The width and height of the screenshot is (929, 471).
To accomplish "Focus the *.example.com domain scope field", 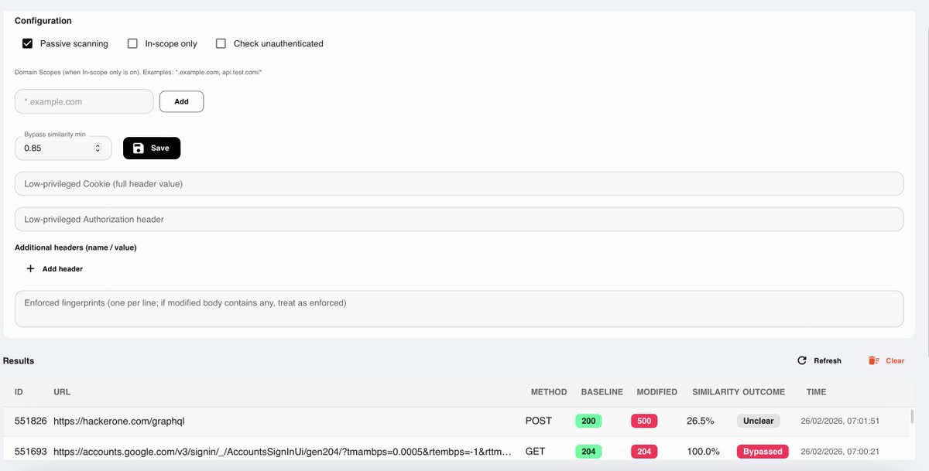I will (84, 101).
